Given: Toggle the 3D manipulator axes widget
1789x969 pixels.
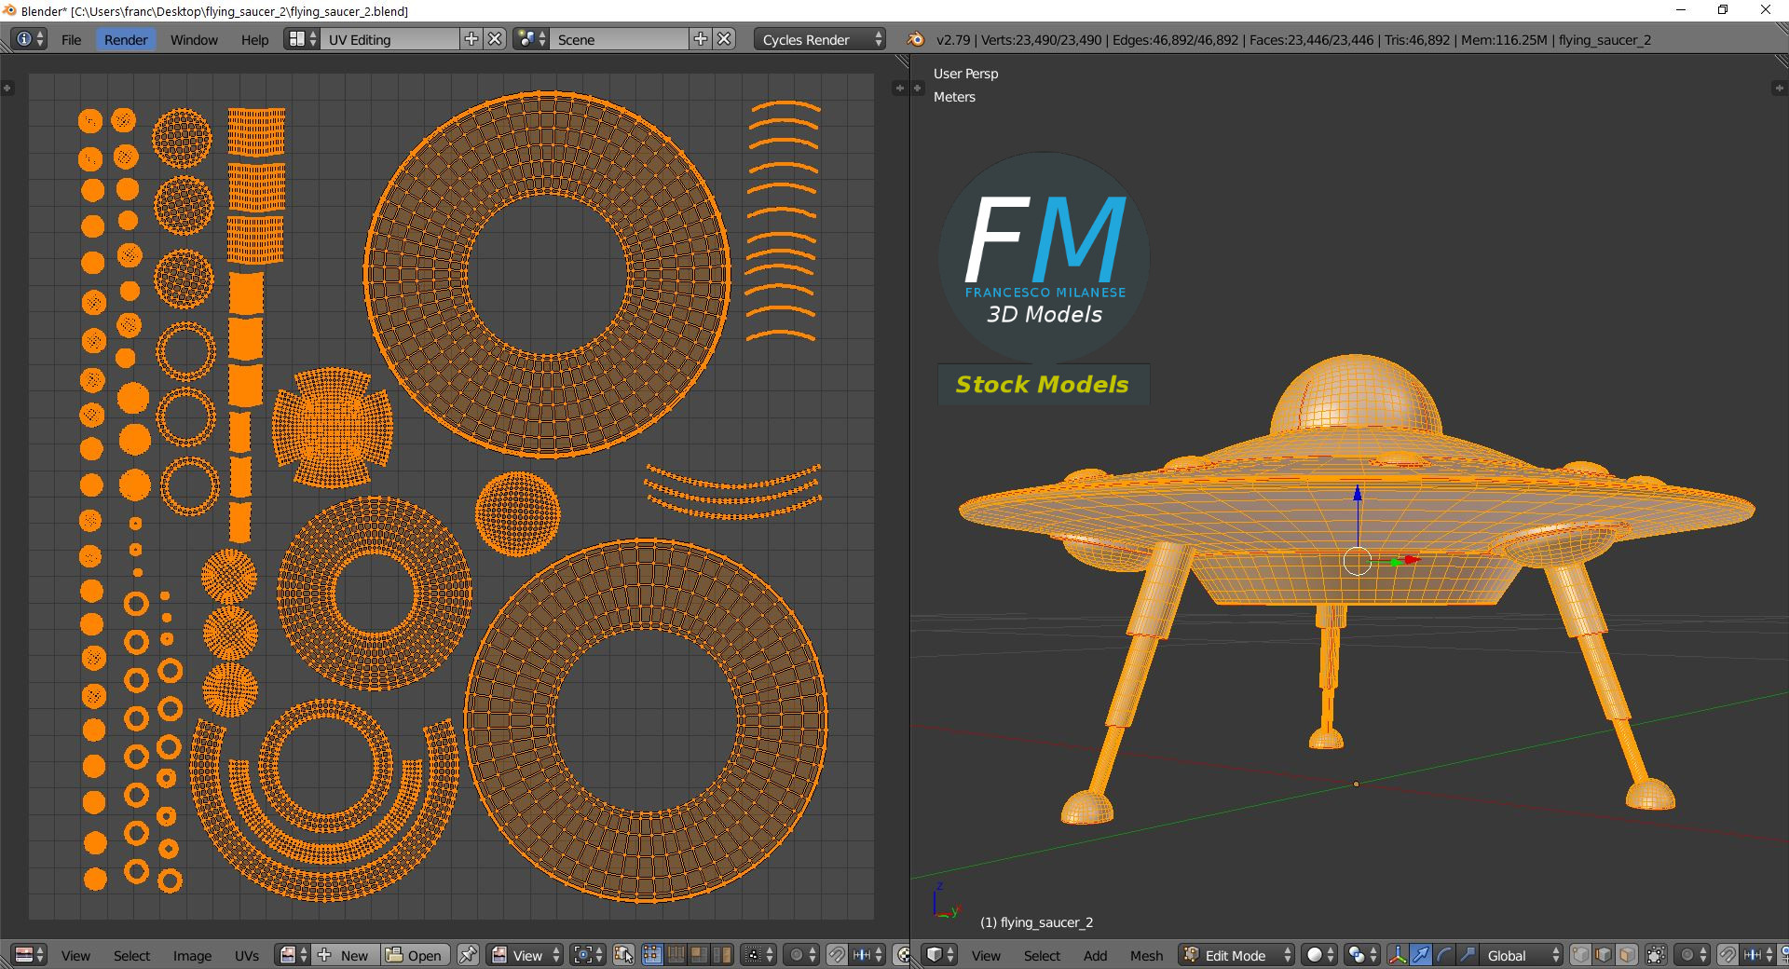Looking at the screenshot, I should [x=1398, y=955].
